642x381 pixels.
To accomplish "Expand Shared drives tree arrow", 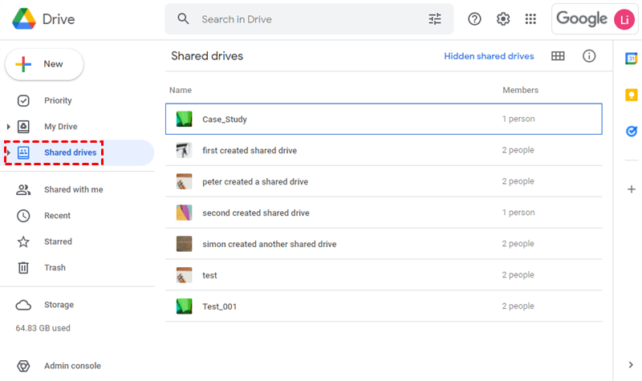I will 9,152.
